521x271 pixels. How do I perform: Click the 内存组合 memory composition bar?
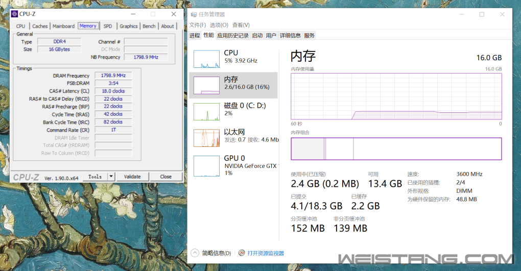click(x=396, y=149)
